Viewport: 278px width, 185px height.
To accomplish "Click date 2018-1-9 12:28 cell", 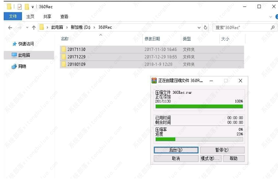I will click(158, 64).
